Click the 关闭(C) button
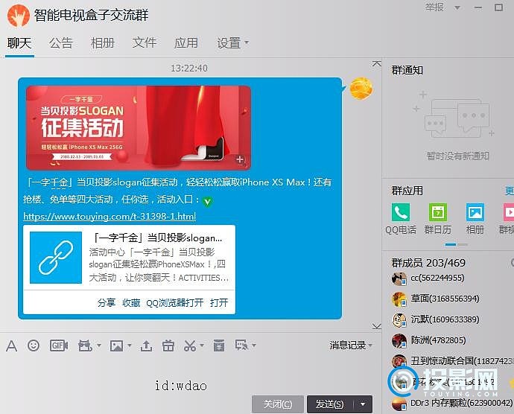The height and width of the screenshot is (414, 514). pyautogui.click(x=277, y=404)
